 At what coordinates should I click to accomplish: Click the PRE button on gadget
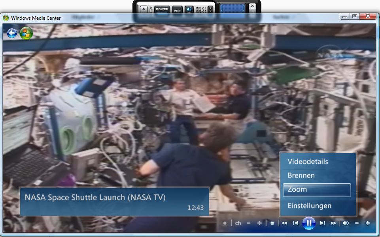coord(177,10)
